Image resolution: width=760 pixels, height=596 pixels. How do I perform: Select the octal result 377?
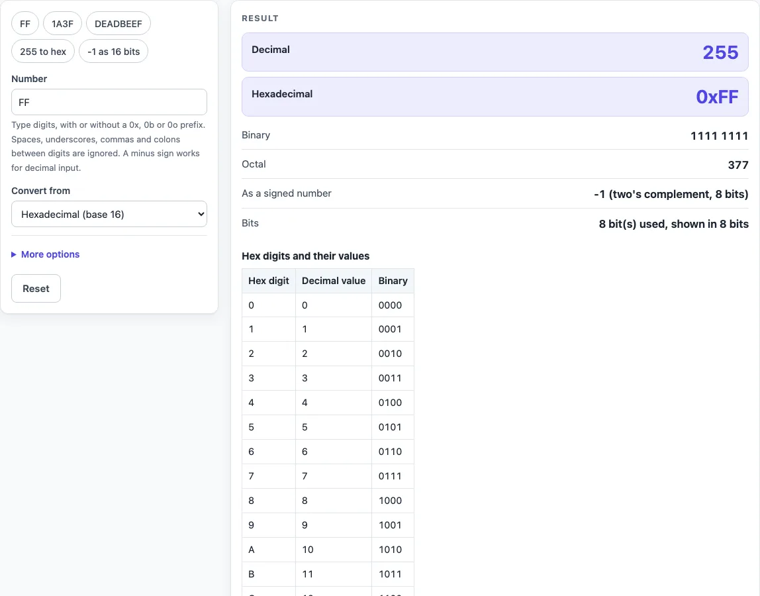pyautogui.click(x=738, y=165)
